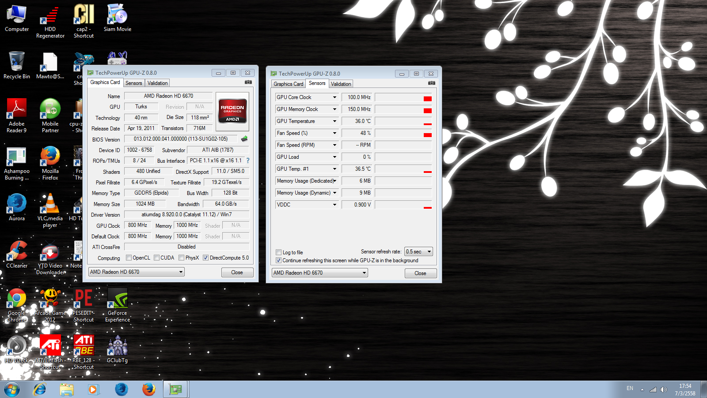
Task: Open Siam Movie desktop icon
Action: pyautogui.click(x=118, y=18)
